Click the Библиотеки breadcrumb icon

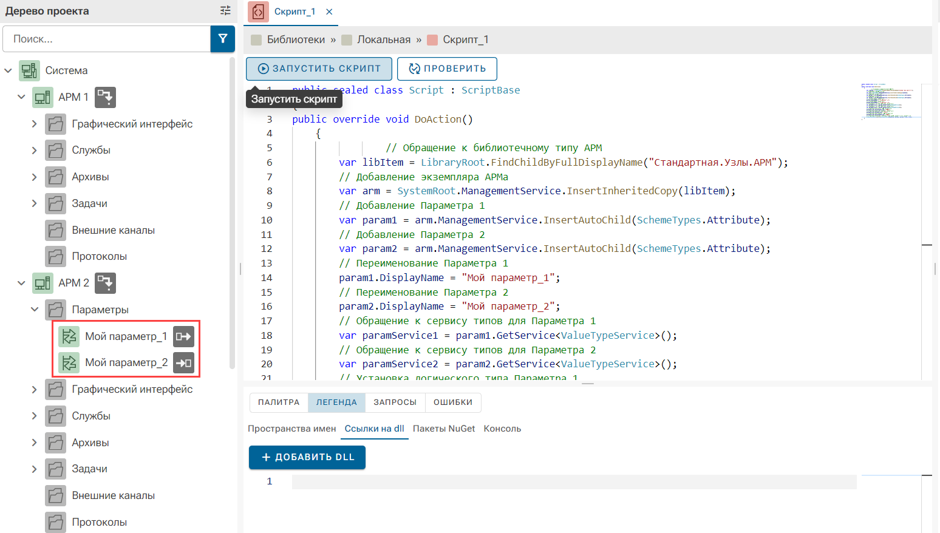[256, 39]
